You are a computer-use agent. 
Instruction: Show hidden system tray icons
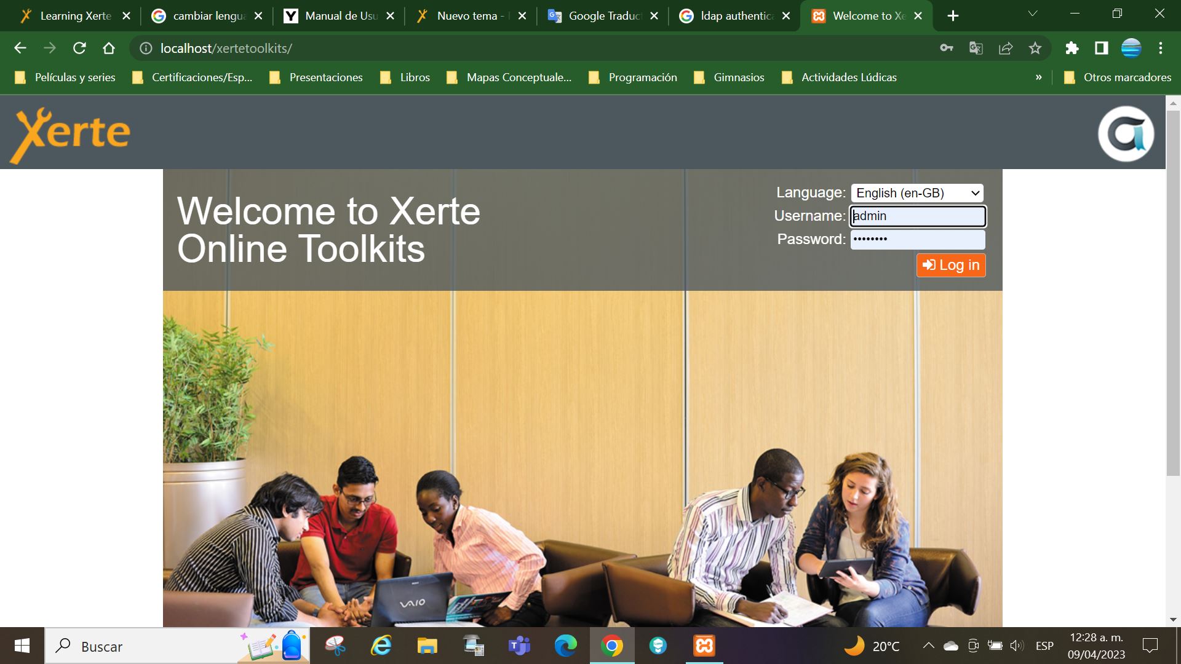coord(929,646)
